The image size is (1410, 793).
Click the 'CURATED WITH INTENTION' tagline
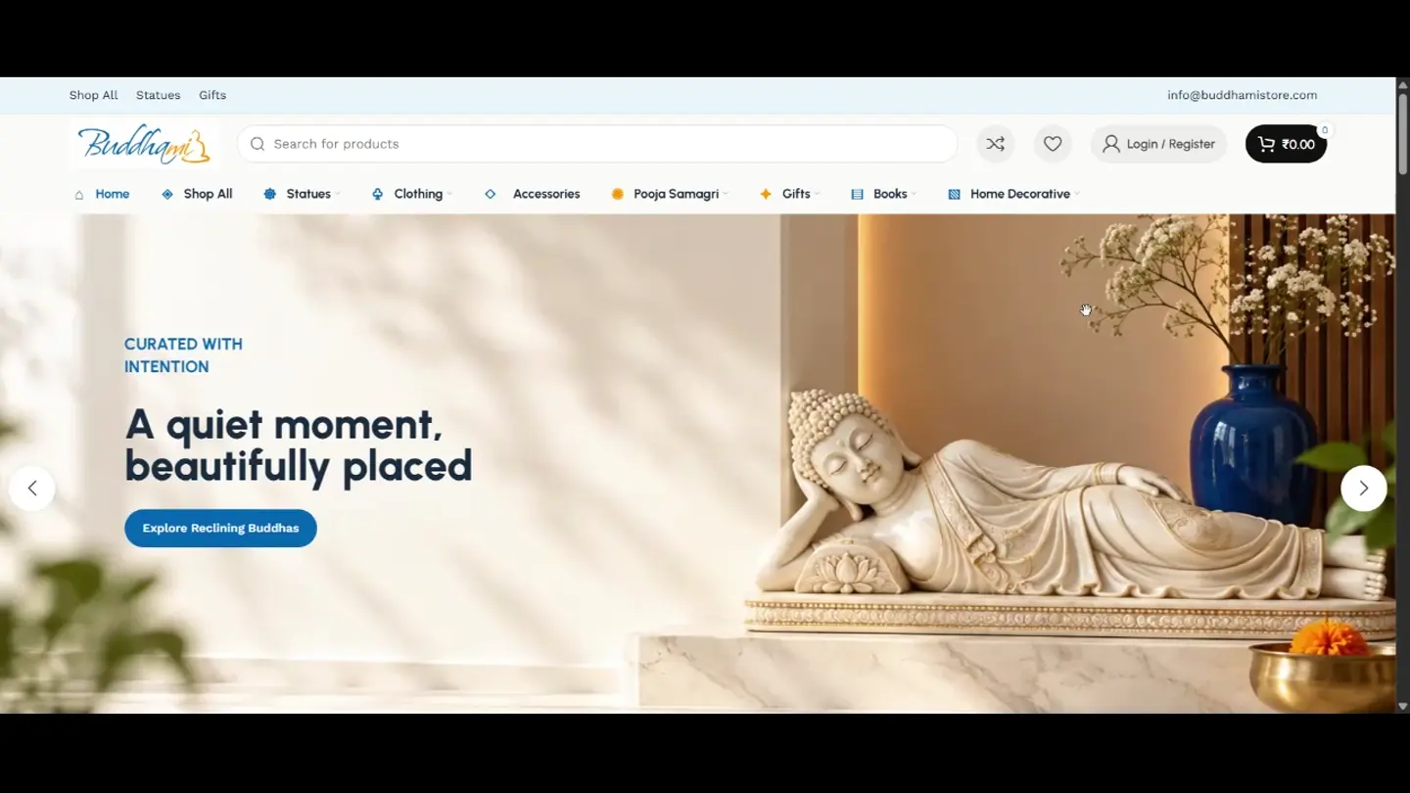pyautogui.click(x=183, y=355)
